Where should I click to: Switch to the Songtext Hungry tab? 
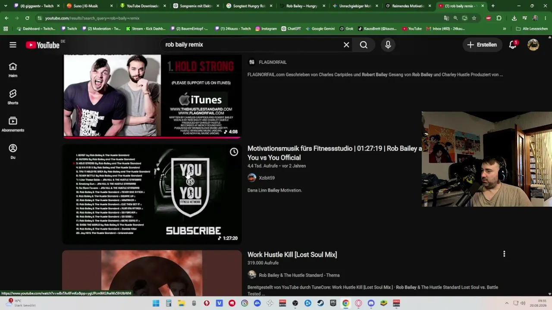[x=249, y=6]
